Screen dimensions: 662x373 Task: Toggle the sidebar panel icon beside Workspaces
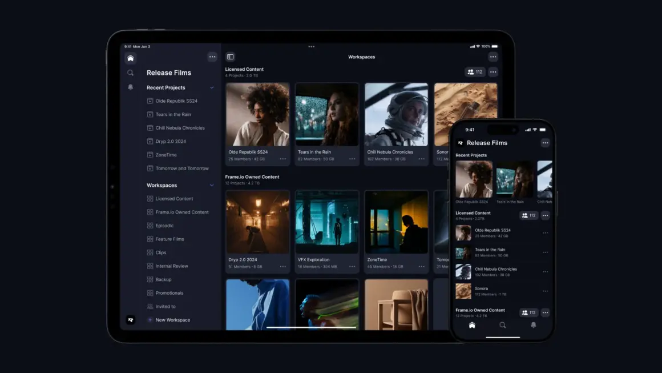(x=231, y=57)
